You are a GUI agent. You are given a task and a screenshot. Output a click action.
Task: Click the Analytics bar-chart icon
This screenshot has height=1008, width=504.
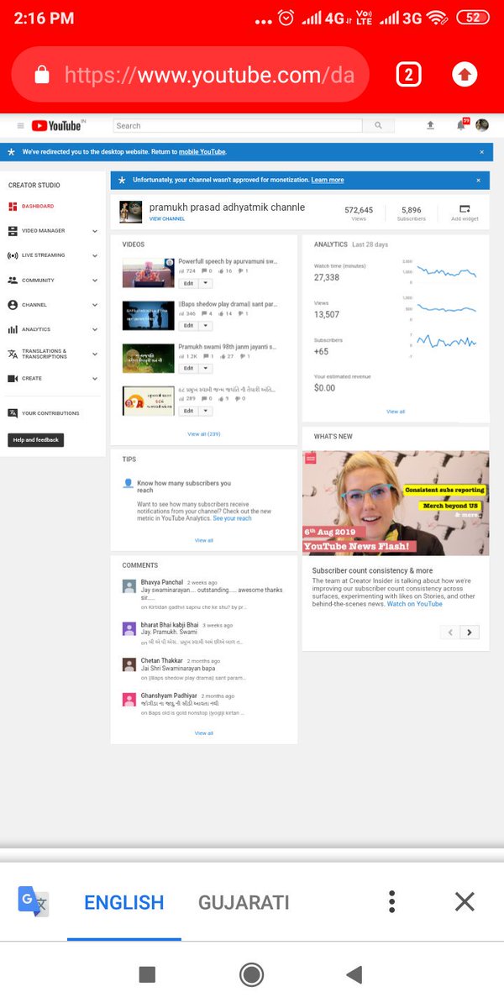coord(13,329)
